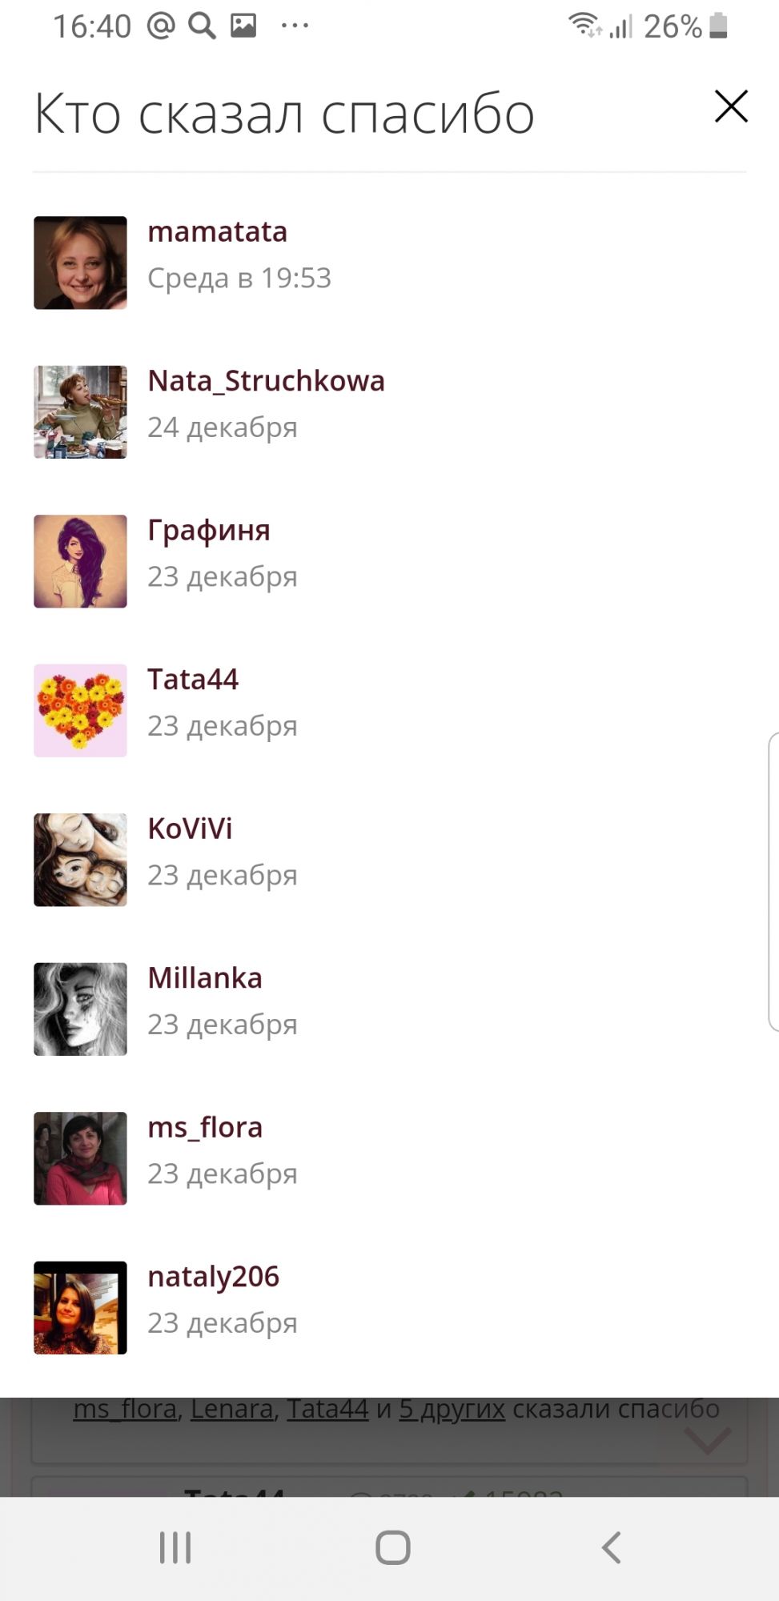
Task: Tap the Android home button
Action: [393, 1547]
